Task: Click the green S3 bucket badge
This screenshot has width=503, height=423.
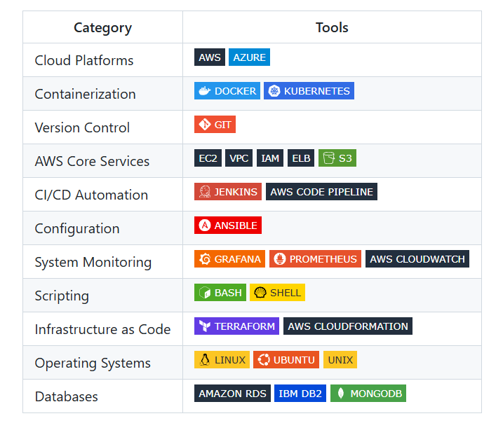Action: click(x=337, y=158)
